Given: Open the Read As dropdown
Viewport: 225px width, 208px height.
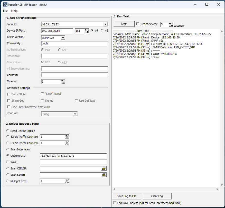Looking at the screenshot, I should point(75,114).
